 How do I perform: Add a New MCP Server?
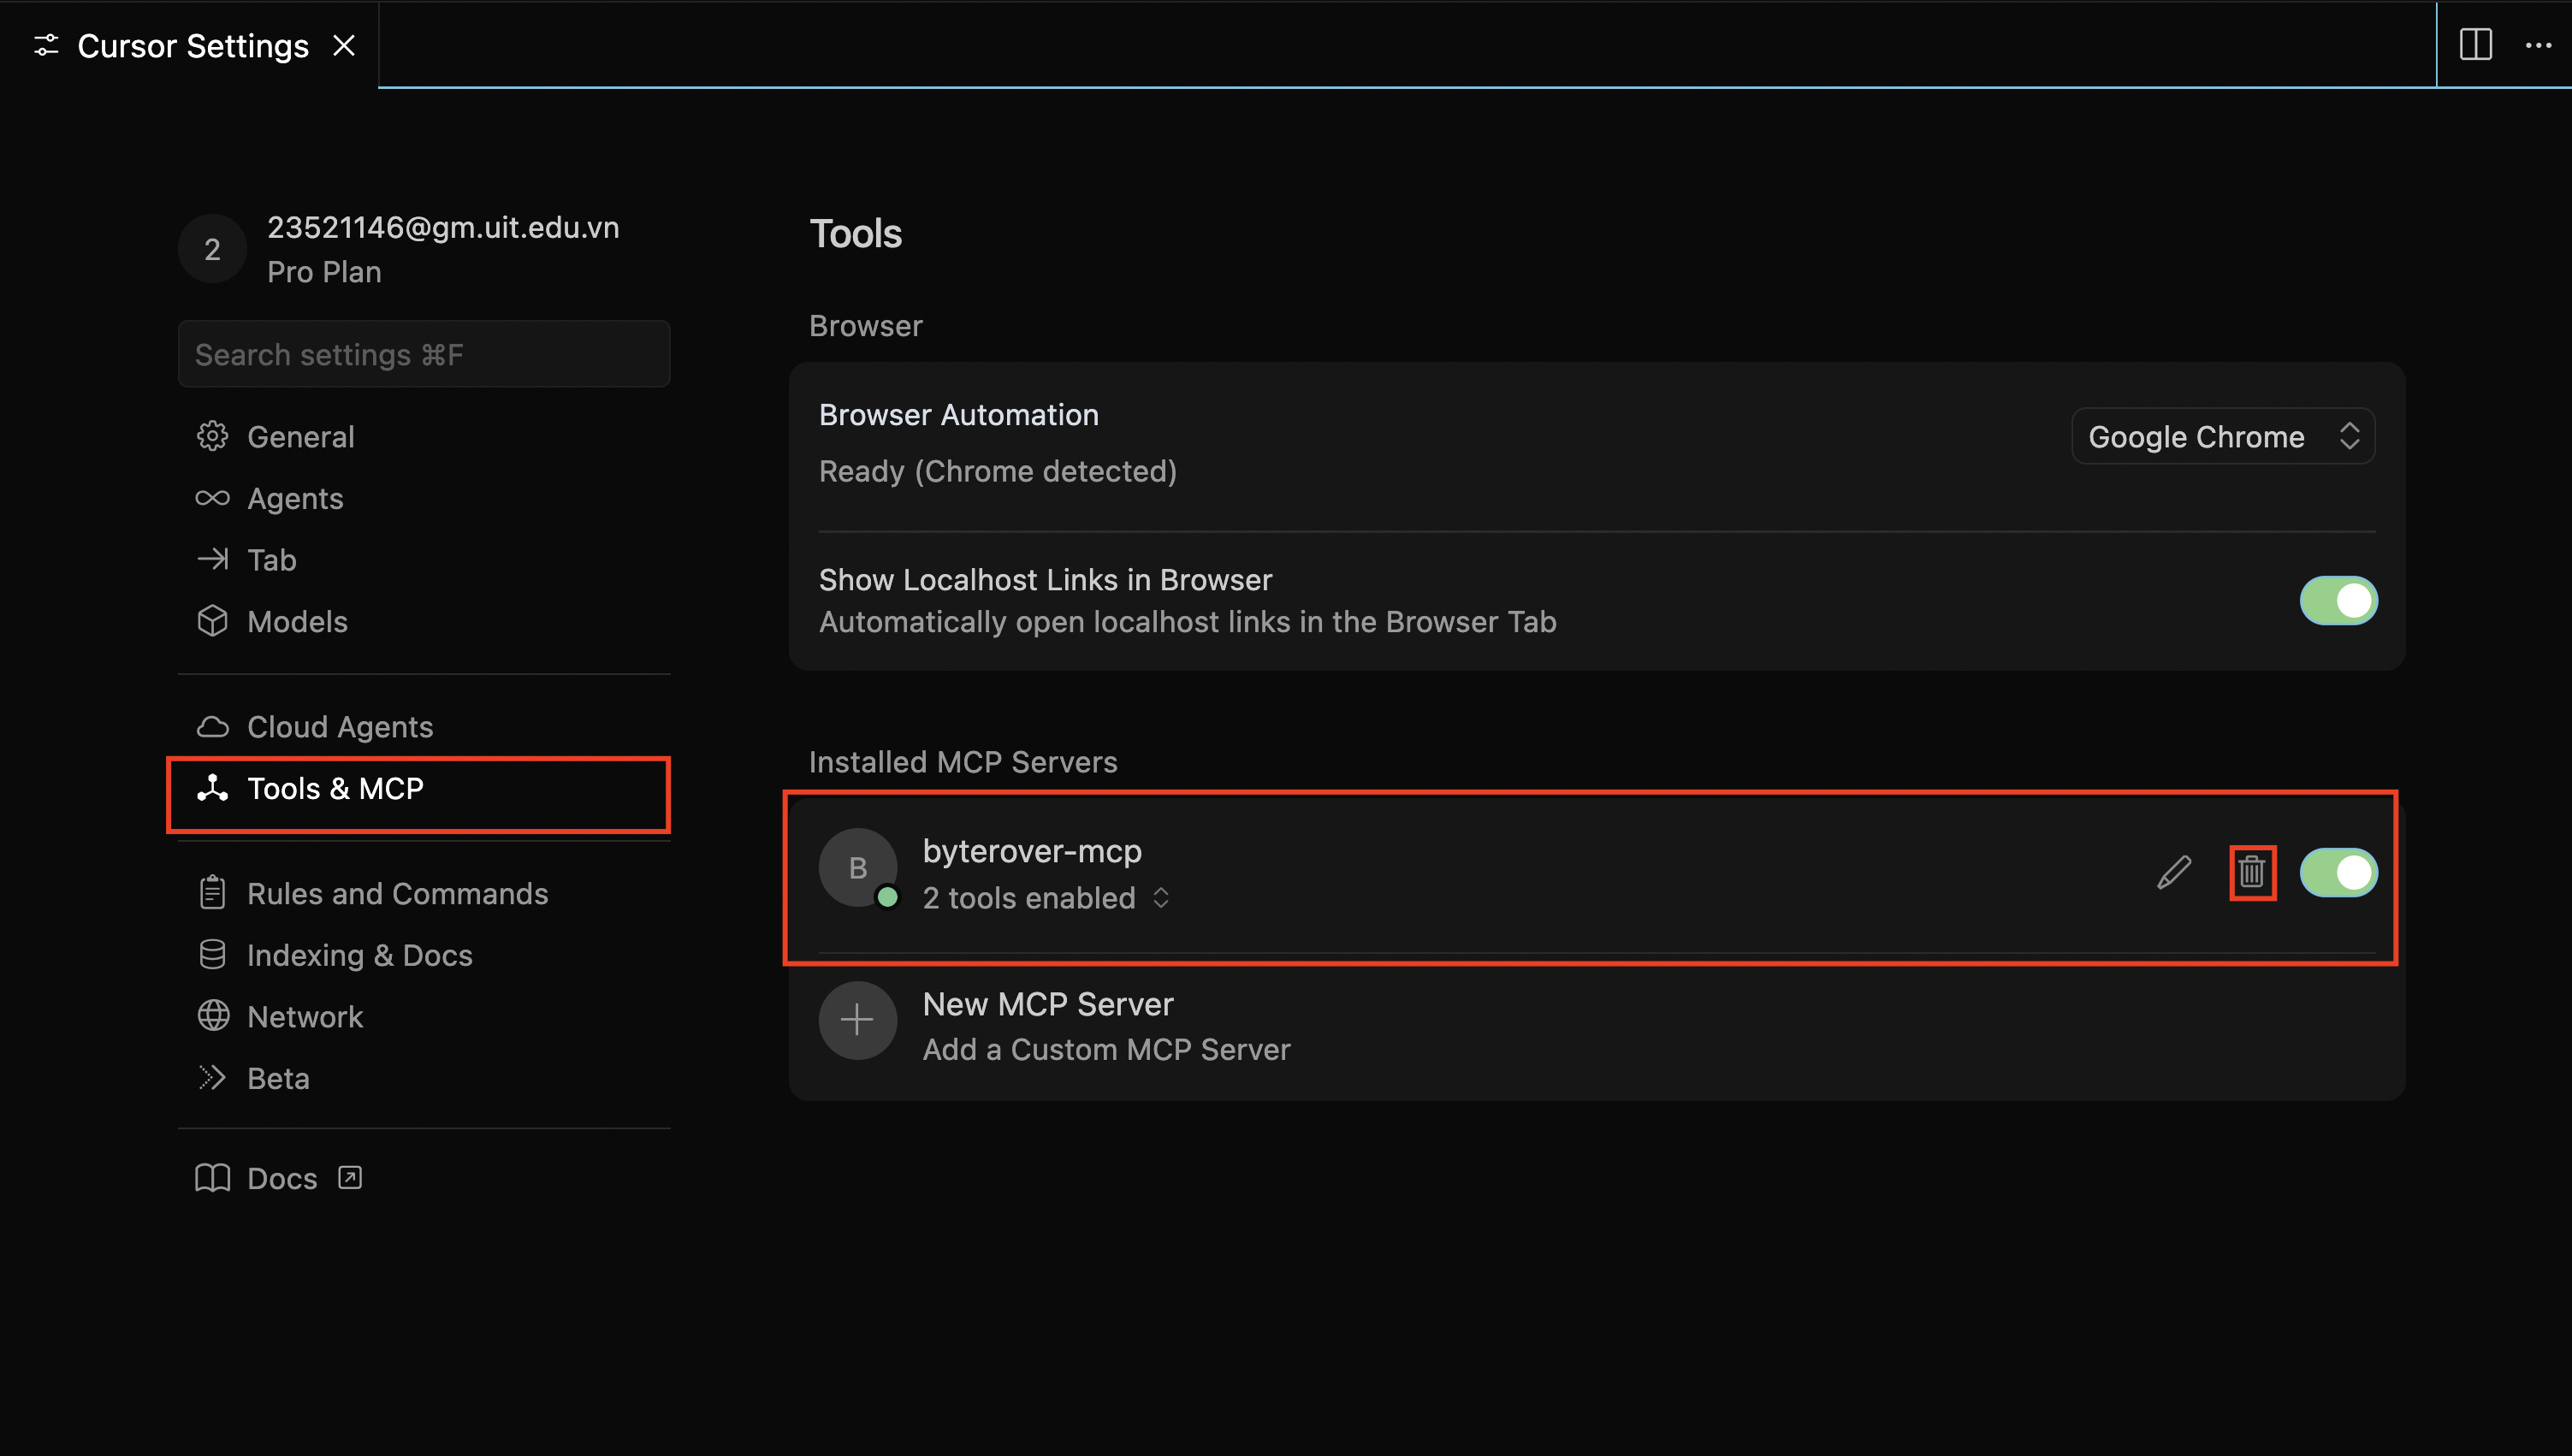(x=1048, y=1004)
